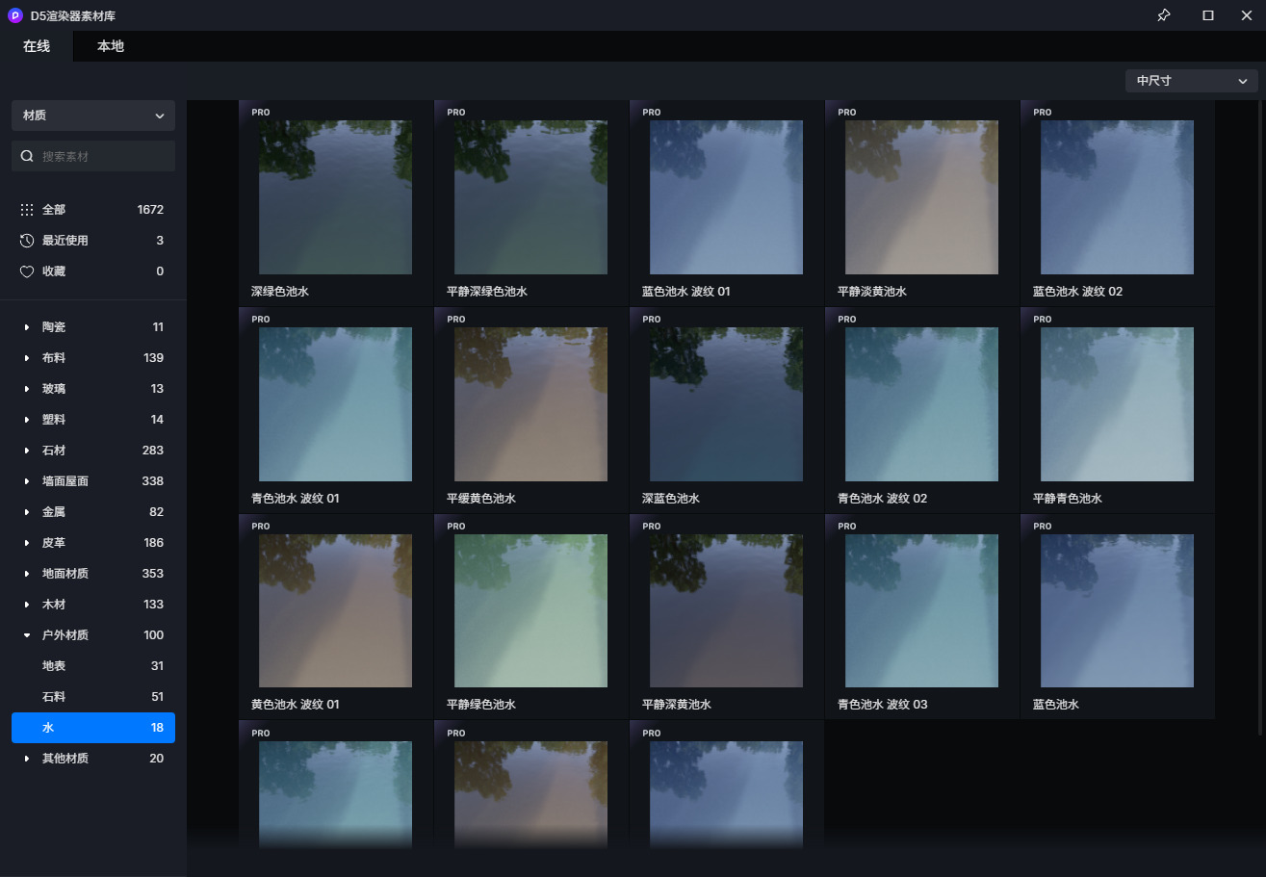1266x877 pixels.
Task: Expand the 陶瓷 category
Action: [x=27, y=327]
